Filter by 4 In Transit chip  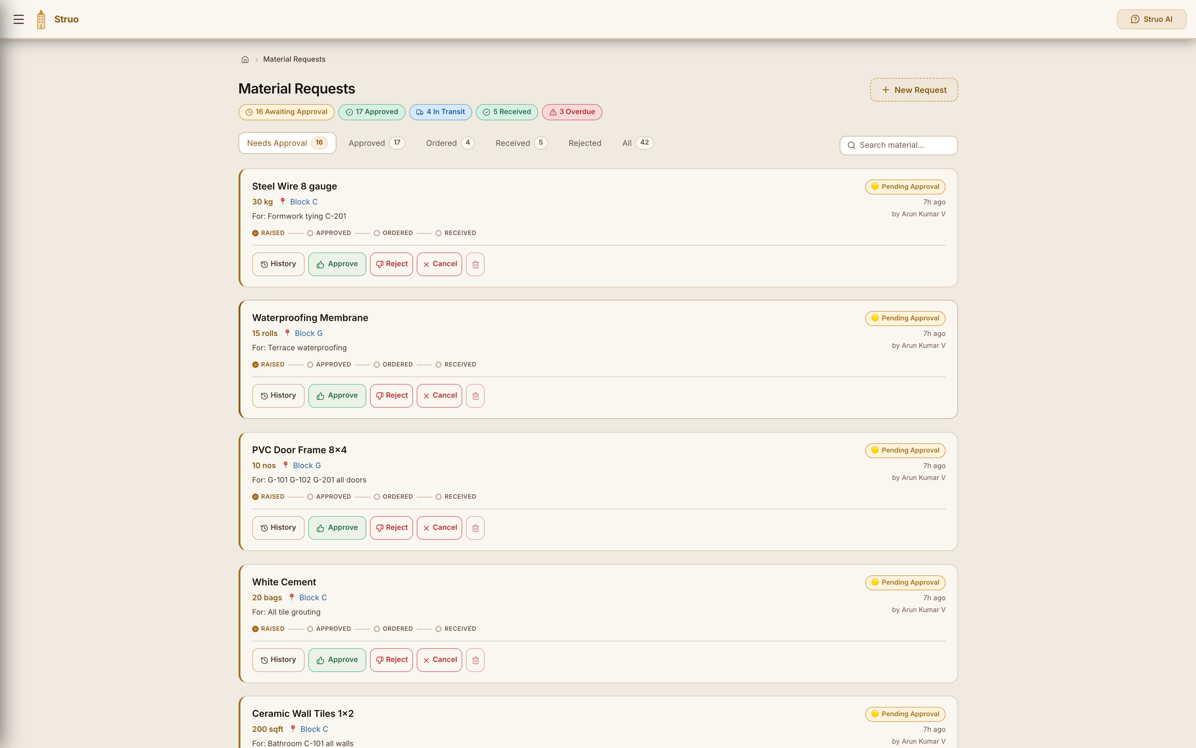click(x=440, y=112)
